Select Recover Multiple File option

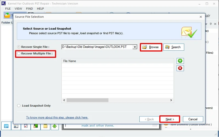(19, 53)
